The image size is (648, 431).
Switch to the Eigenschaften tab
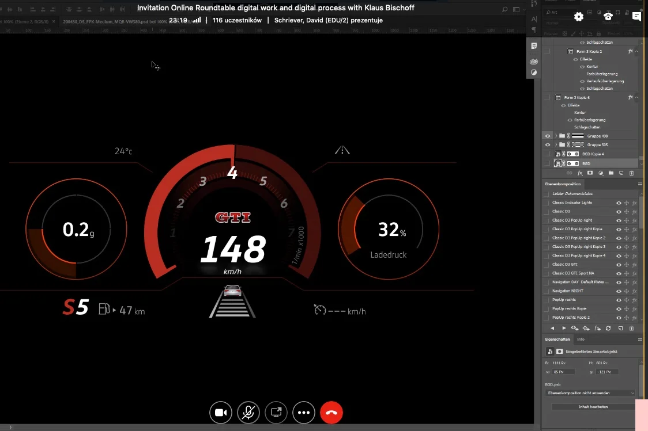(557, 339)
